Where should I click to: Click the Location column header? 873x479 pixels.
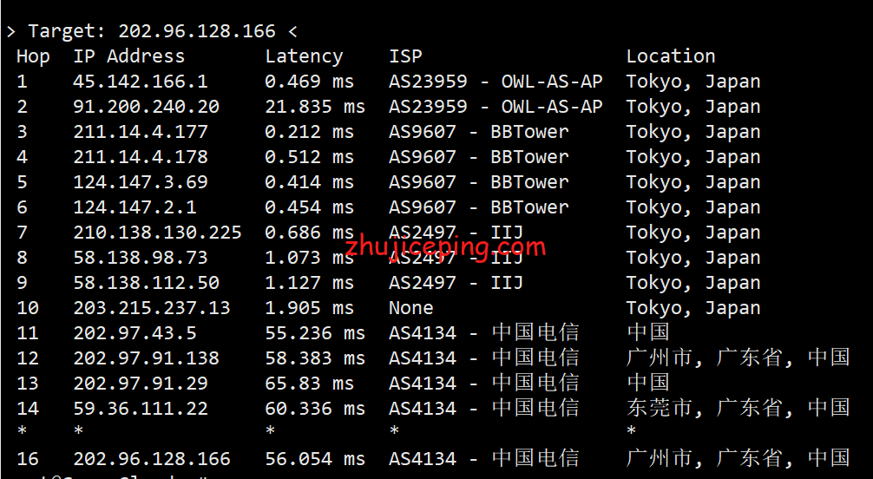pos(670,56)
